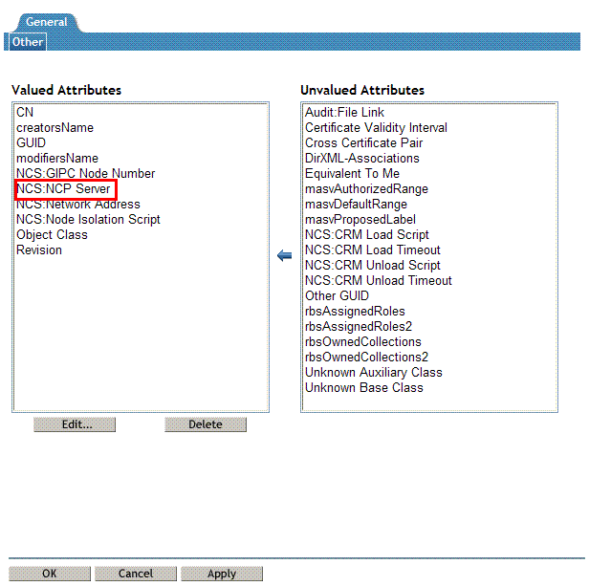
Task: Pick Object Class from valued list
Action: 52,235
